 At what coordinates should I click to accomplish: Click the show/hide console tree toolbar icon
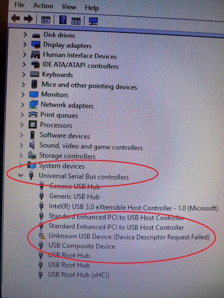pyautogui.click(x=46, y=20)
